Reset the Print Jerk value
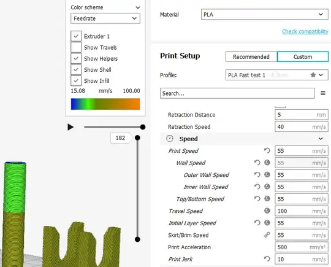 [x=267, y=259]
